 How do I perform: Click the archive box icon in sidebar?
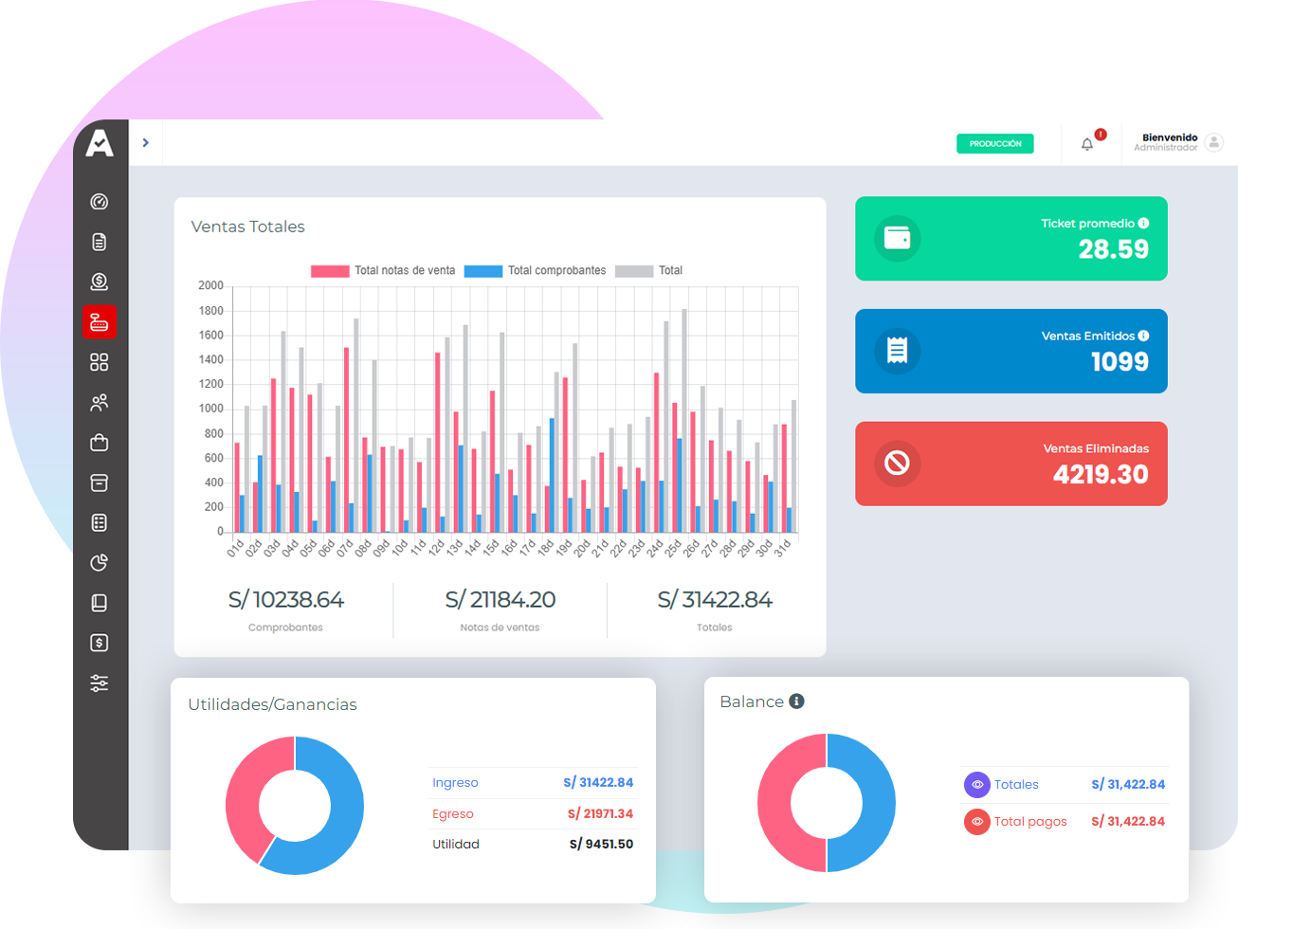99,483
